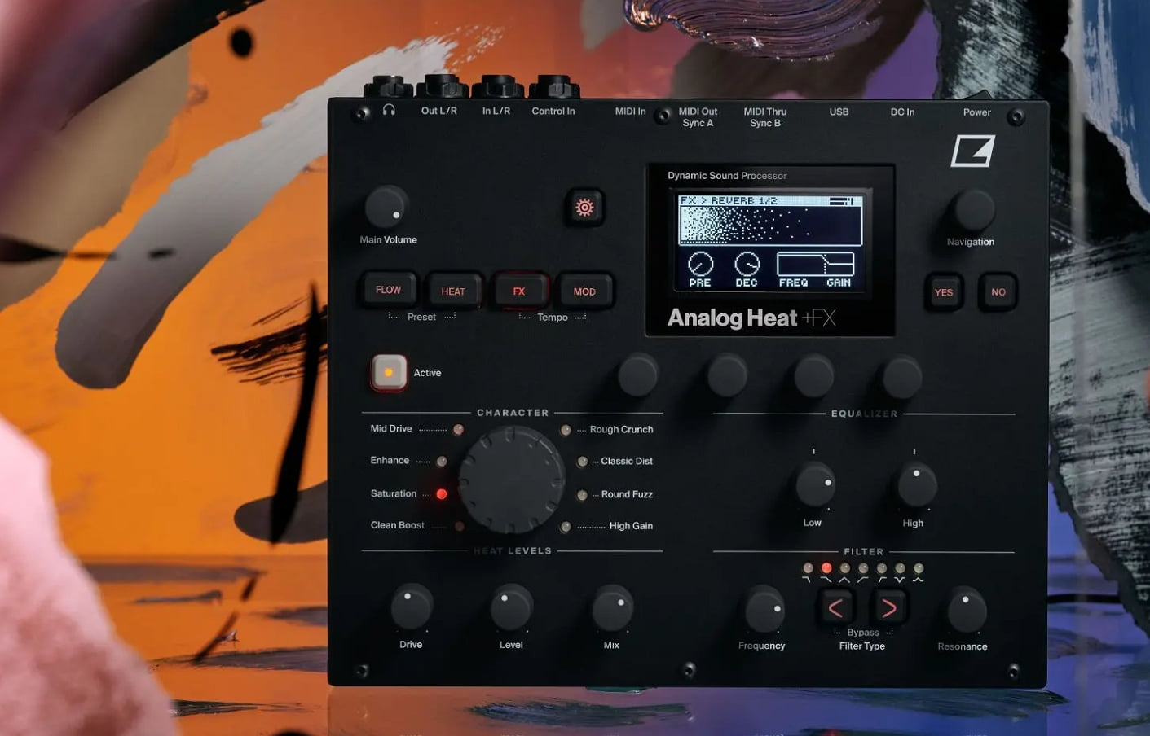Click the MIDI Out Sync A label

[698, 117]
